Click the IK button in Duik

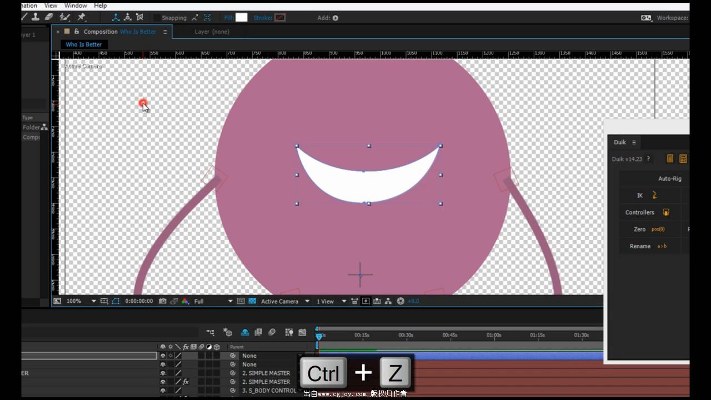(x=650, y=195)
